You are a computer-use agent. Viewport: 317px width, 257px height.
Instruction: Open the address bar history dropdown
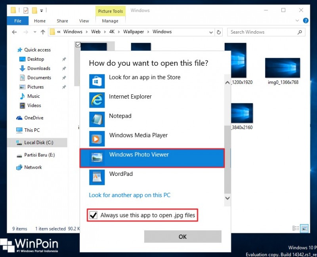[x=211, y=32]
